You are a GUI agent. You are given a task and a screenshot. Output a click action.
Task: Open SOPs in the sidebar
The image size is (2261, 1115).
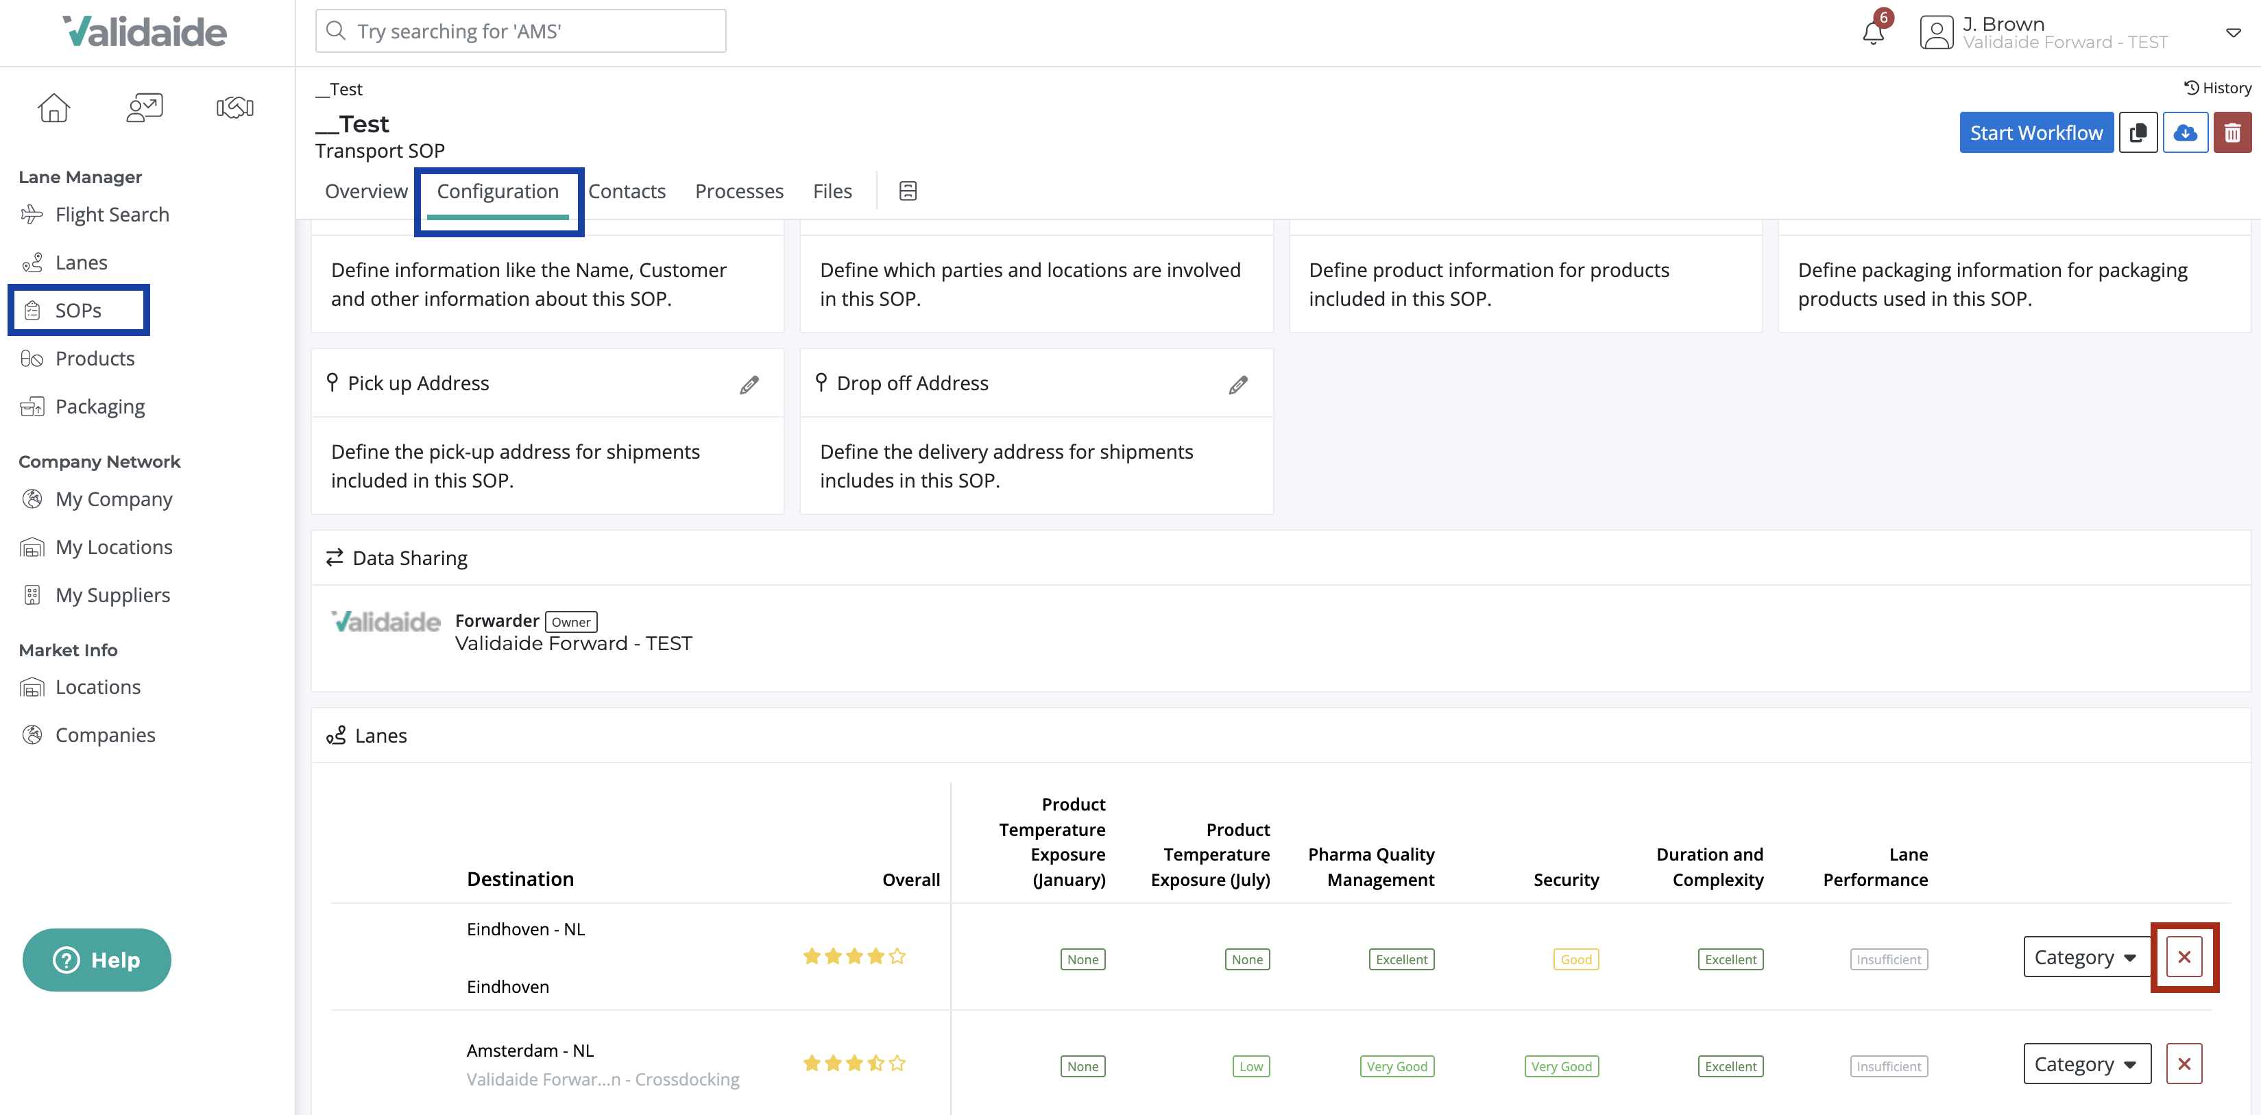pos(78,310)
